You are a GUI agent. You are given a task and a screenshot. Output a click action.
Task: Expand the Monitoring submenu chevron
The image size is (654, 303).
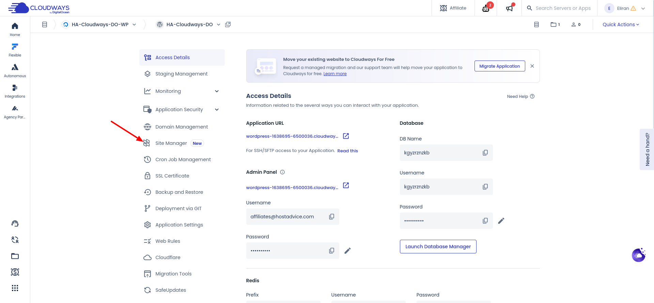(x=217, y=91)
